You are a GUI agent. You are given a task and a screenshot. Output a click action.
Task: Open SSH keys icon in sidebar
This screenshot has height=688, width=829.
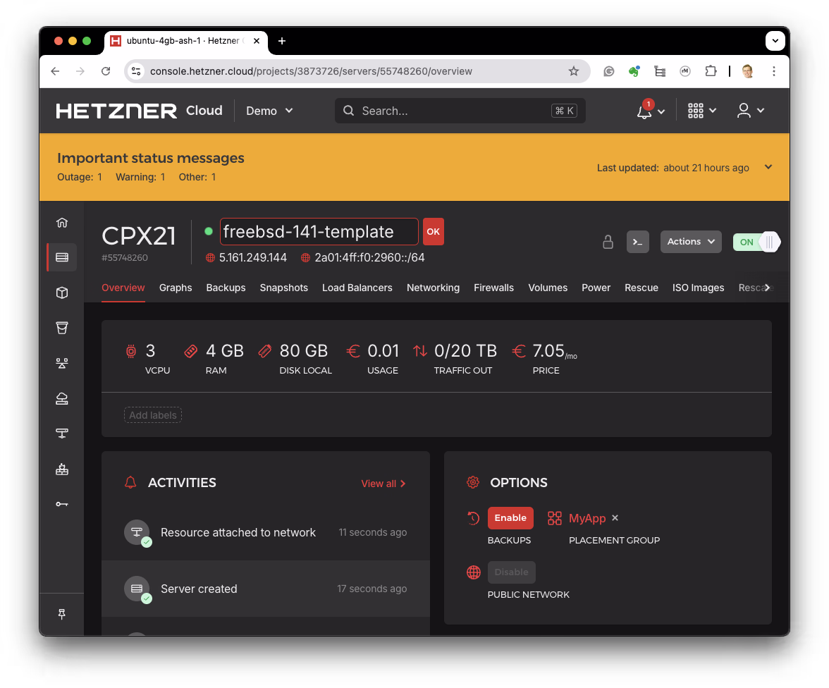pyautogui.click(x=62, y=504)
